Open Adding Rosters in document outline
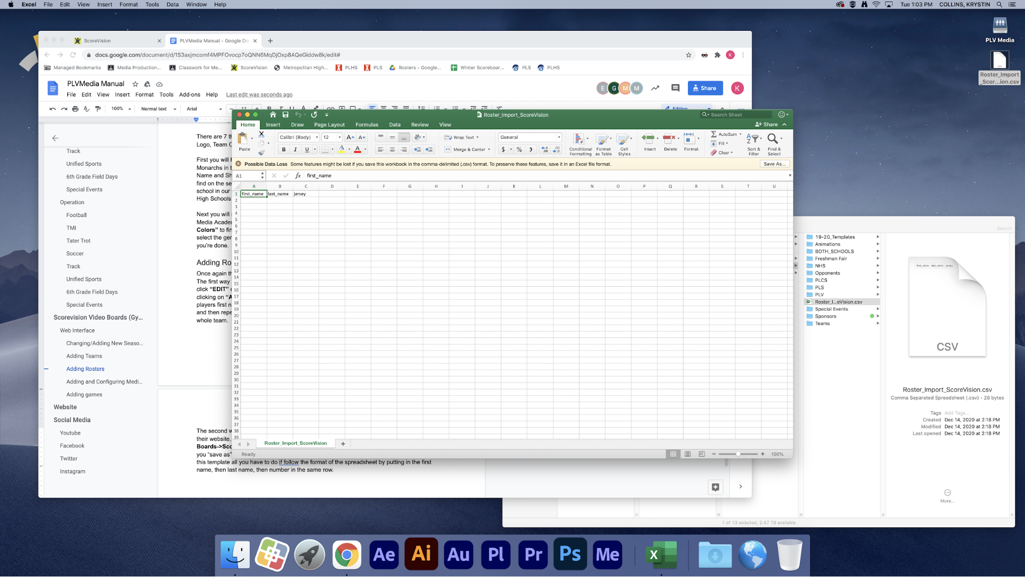 (x=85, y=369)
